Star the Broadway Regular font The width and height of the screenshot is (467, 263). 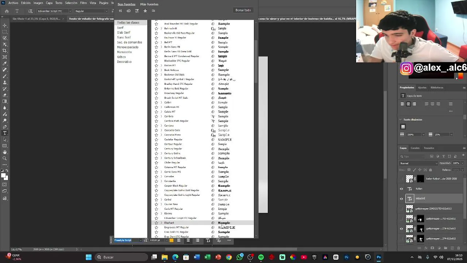(157, 93)
